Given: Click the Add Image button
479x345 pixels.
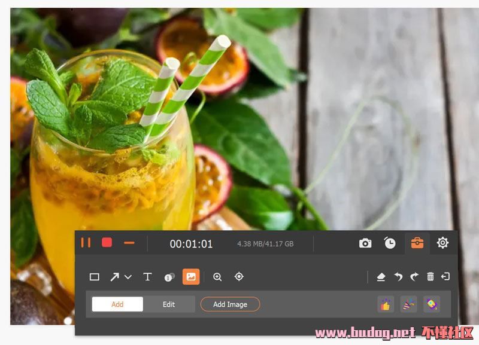Looking at the screenshot, I should coord(230,304).
